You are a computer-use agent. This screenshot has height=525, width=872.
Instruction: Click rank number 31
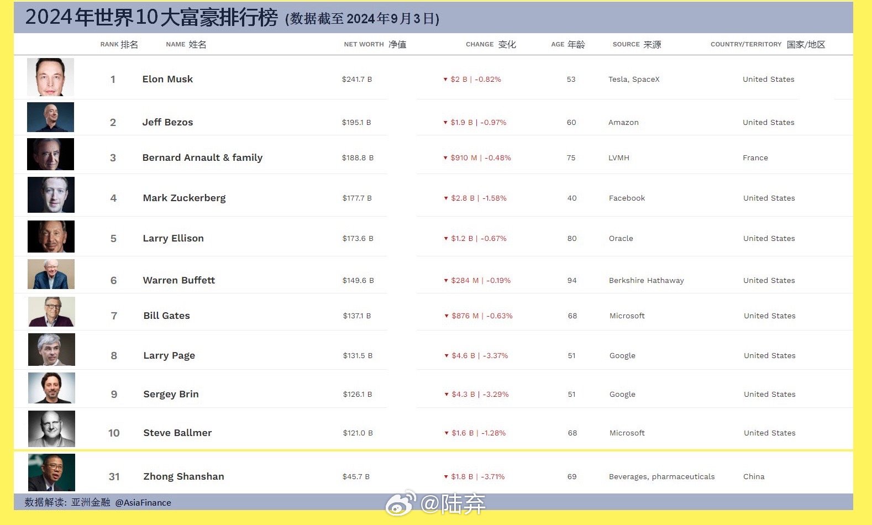114,476
